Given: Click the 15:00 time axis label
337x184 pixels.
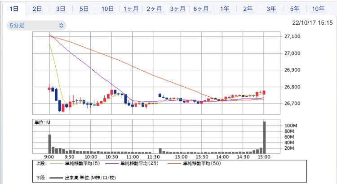Looking at the screenshot, I should 264,157.
